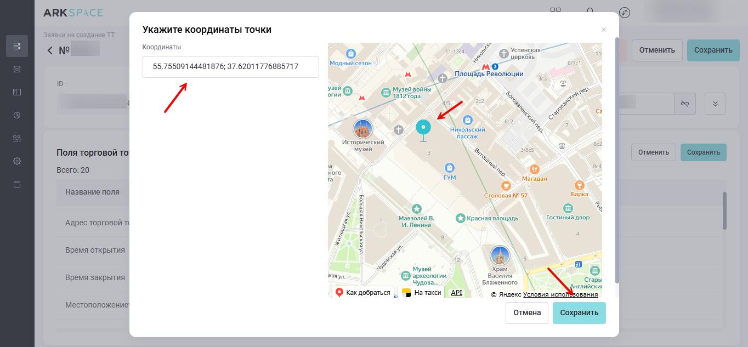Click the unlink chain icon button

(685, 104)
